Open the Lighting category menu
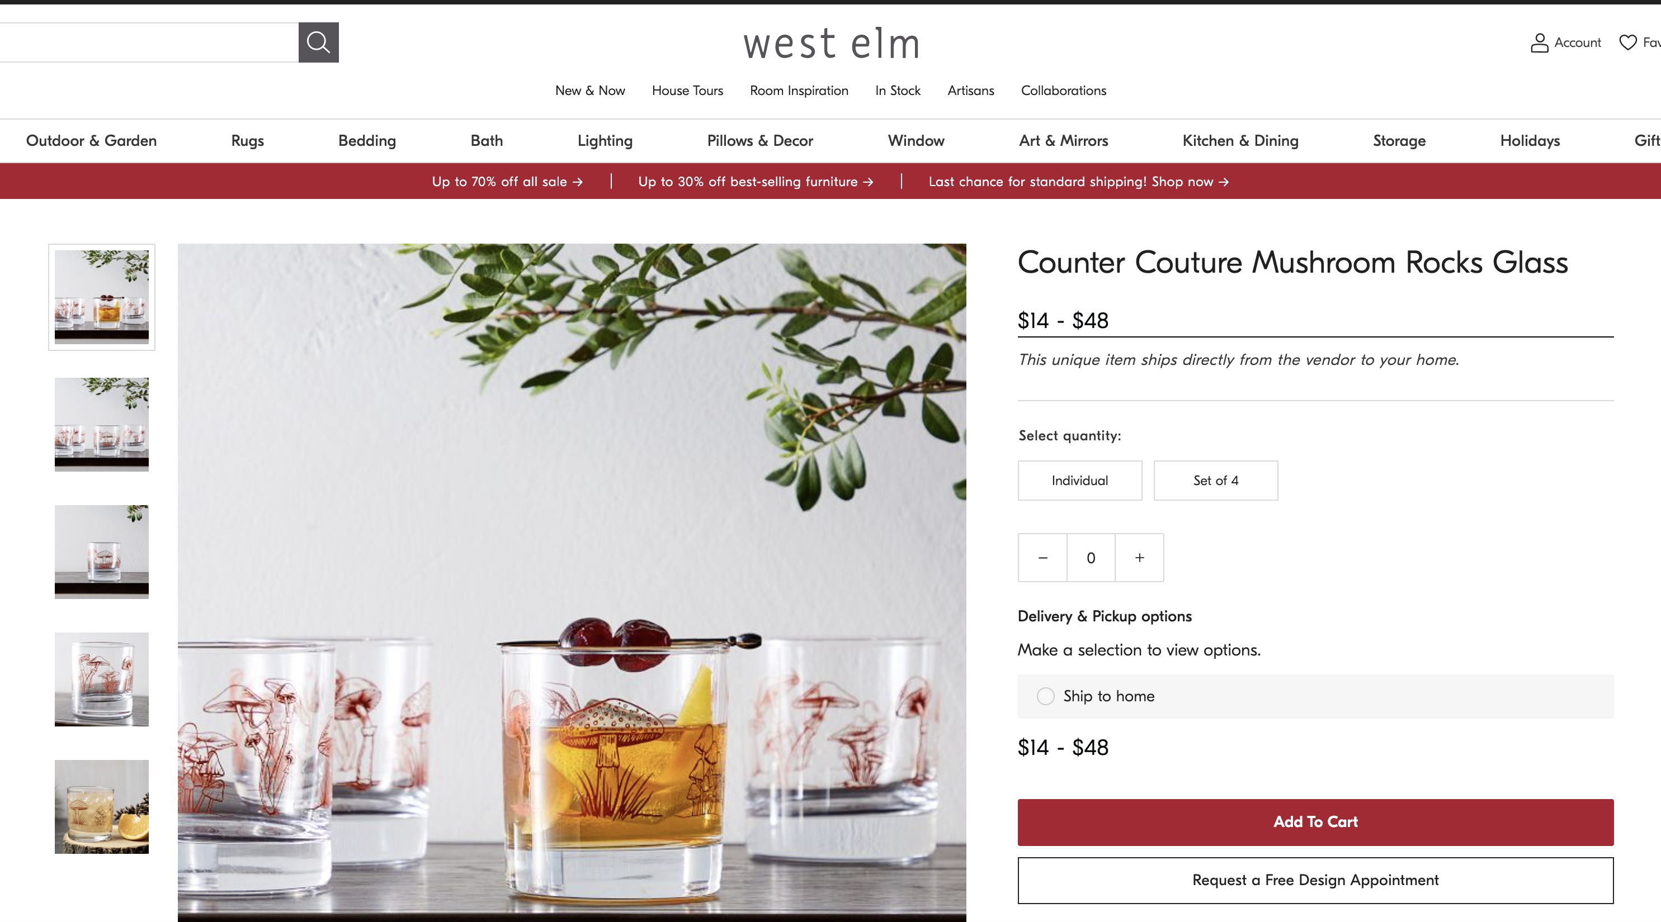This screenshot has height=922, width=1661. [605, 140]
